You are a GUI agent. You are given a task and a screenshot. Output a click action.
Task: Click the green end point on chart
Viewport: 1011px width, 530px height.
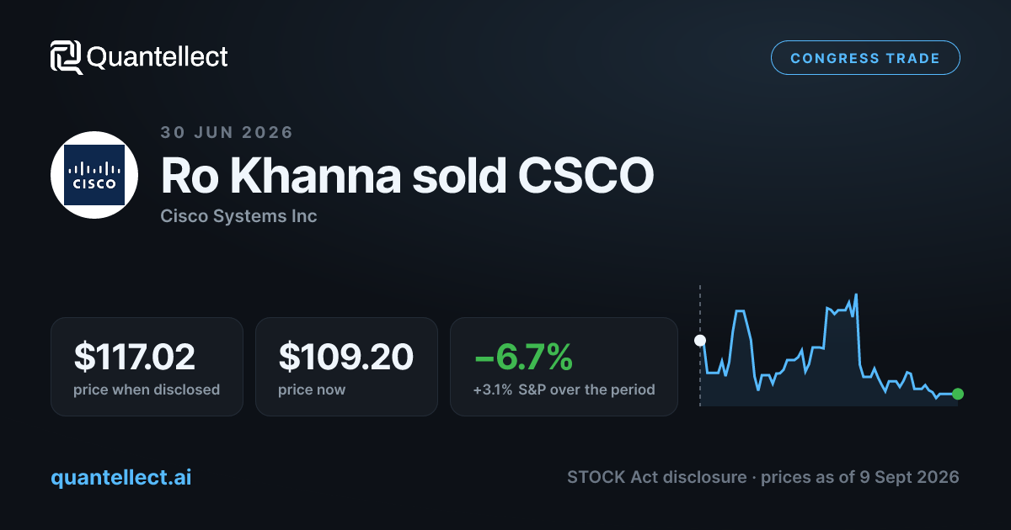click(958, 394)
